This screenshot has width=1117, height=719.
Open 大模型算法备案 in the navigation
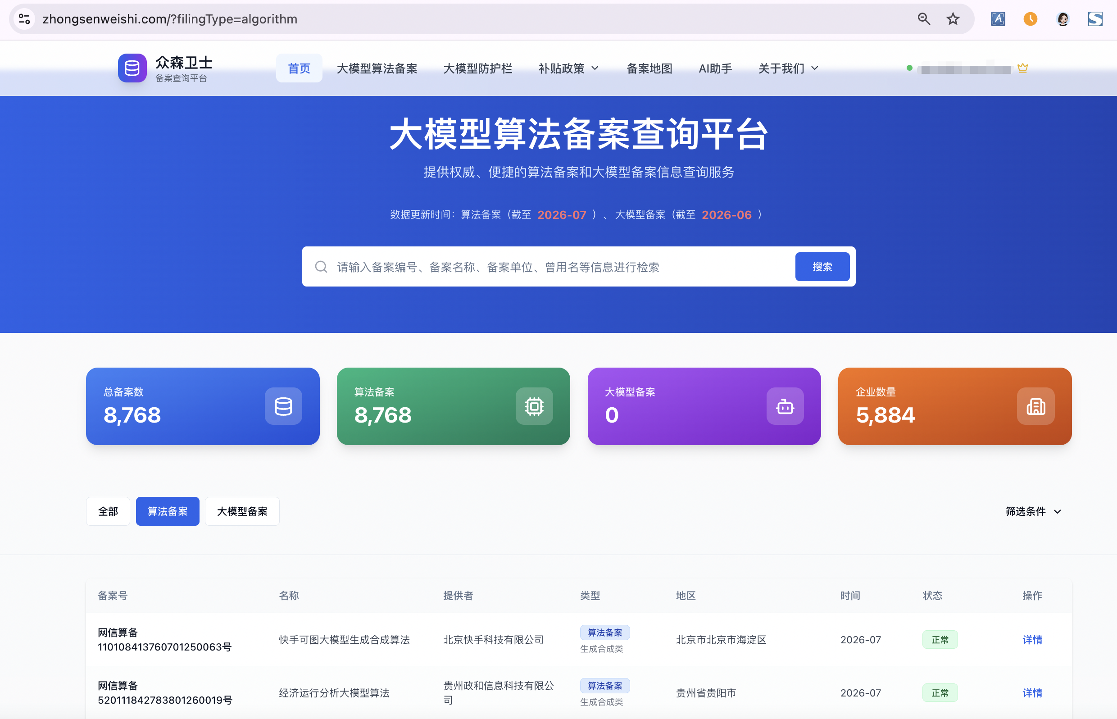click(x=377, y=68)
